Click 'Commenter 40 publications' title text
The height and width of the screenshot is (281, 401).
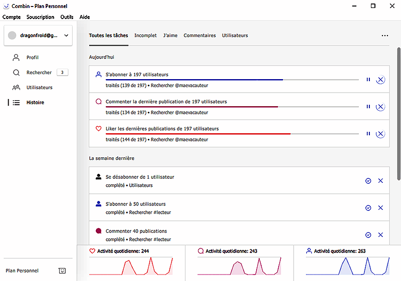pos(136,231)
